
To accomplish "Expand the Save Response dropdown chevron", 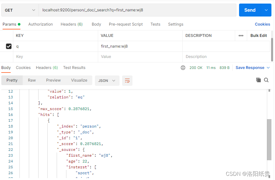I will pyautogui.click(x=268, y=68).
